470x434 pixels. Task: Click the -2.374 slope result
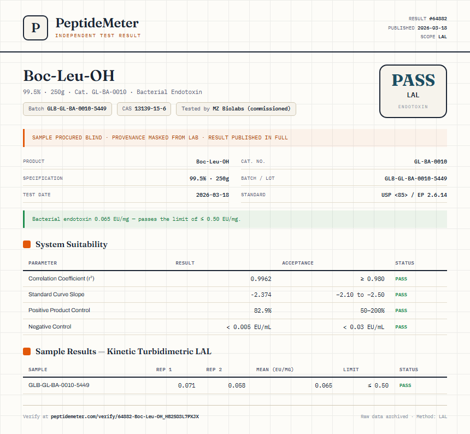tap(261, 295)
